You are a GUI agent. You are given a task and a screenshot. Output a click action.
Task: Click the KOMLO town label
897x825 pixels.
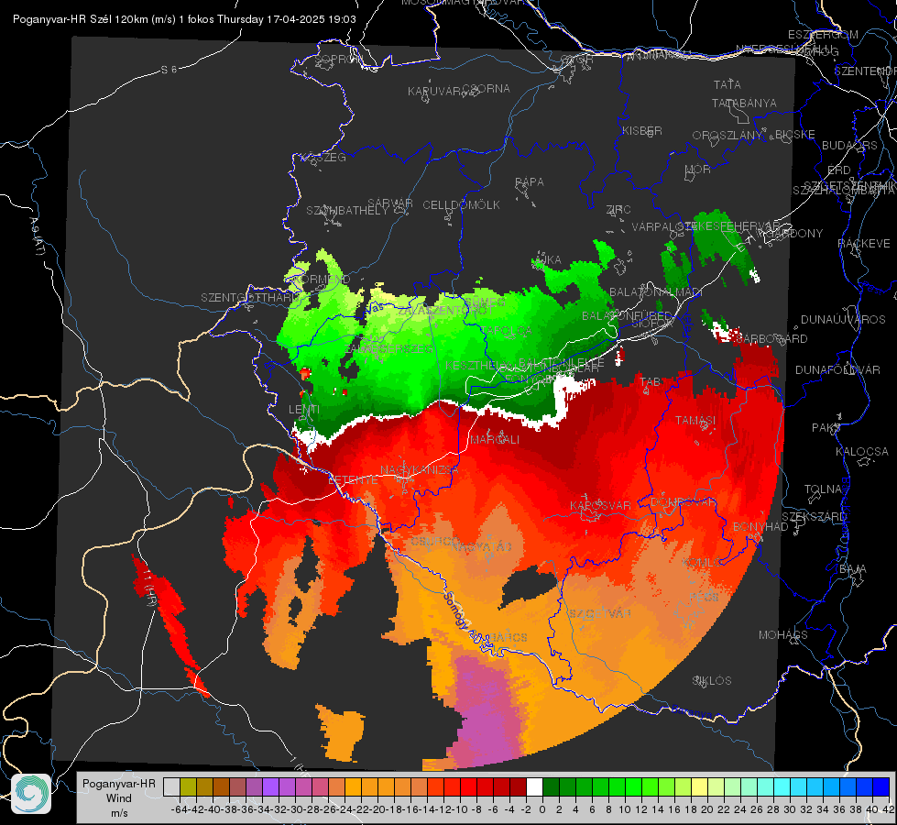701,564
